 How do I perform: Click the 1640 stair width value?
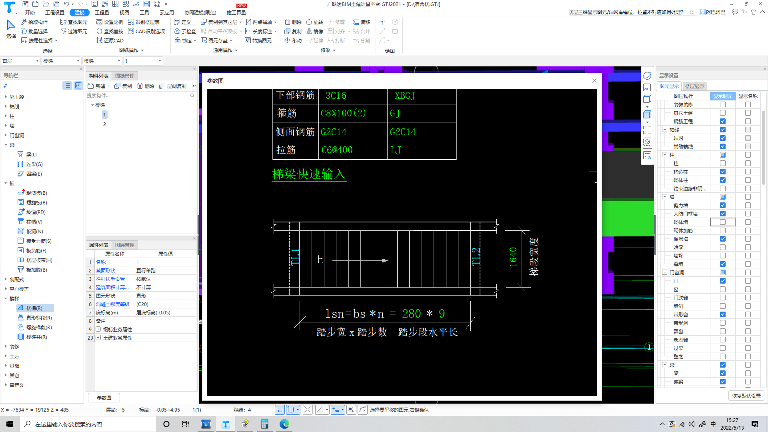click(x=513, y=257)
